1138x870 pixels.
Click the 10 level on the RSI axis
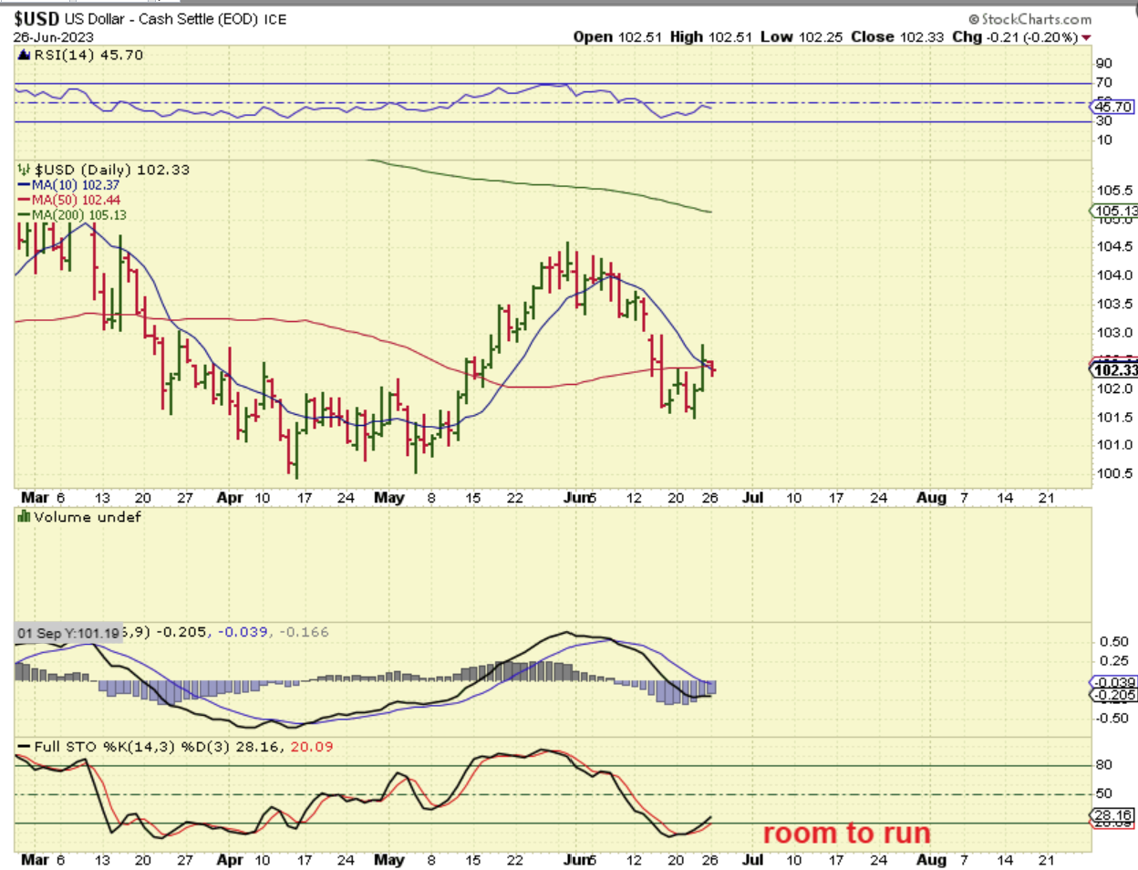coord(1104,140)
